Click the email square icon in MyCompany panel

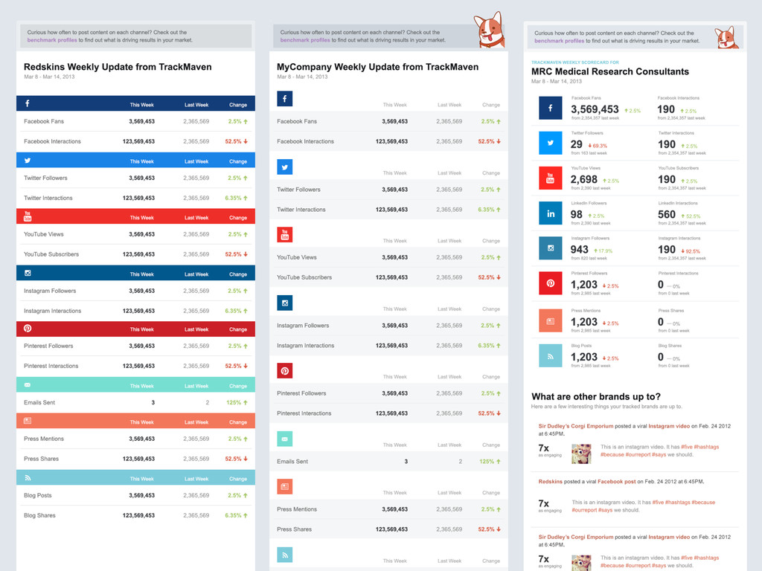[285, 439]
